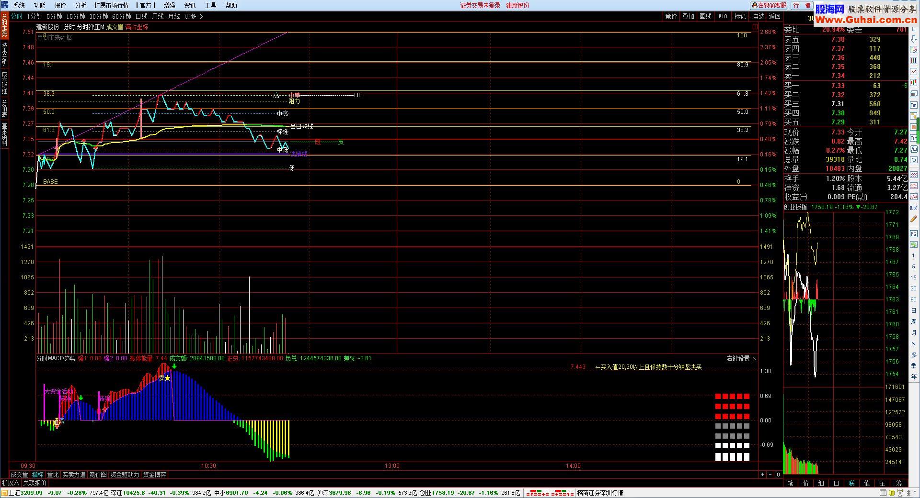Switch chart period to 日线
Image resolution: width=920 pixels, height=498 pixels.
pos(141,16)
